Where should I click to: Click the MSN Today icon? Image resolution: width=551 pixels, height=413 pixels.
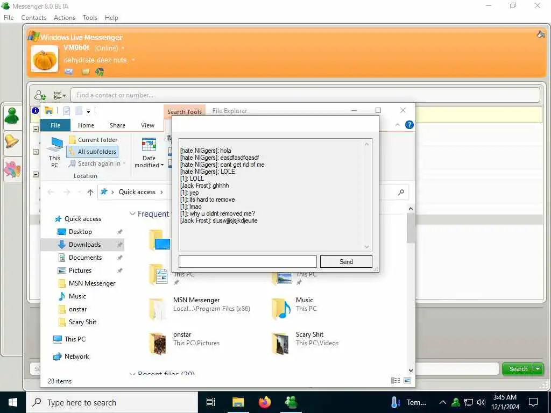pos(100,72)
